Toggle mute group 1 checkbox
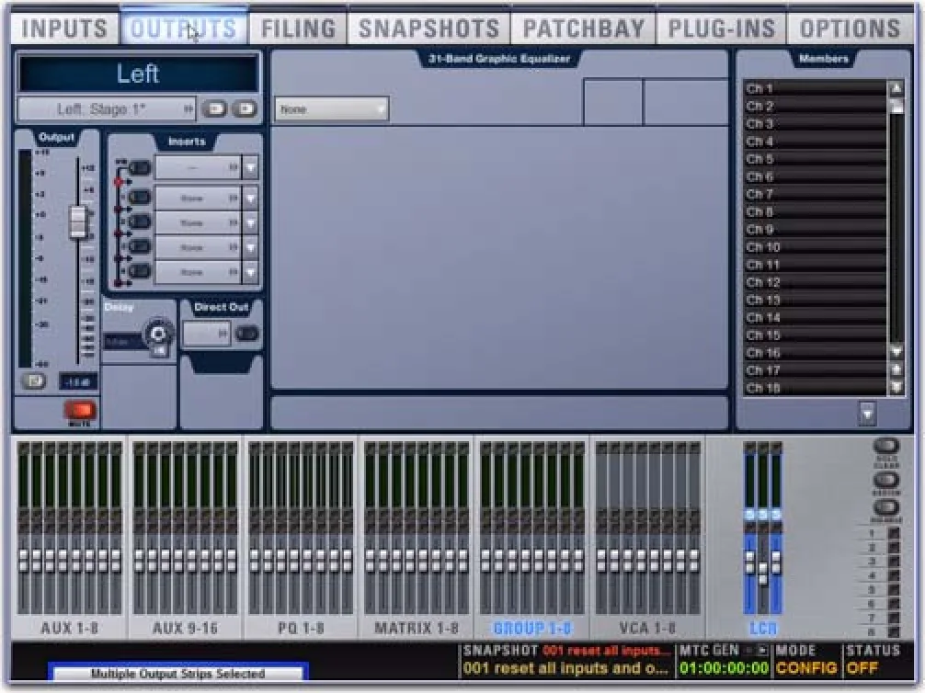The height and width of the screenshot is (693, 925). [x=894, y=534]
